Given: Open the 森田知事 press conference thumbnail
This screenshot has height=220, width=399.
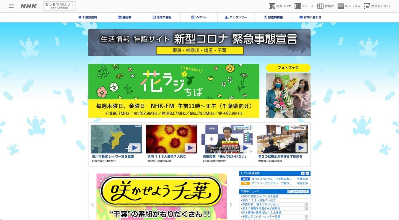Looking at the screenshot, I should (x=226, y=139).
